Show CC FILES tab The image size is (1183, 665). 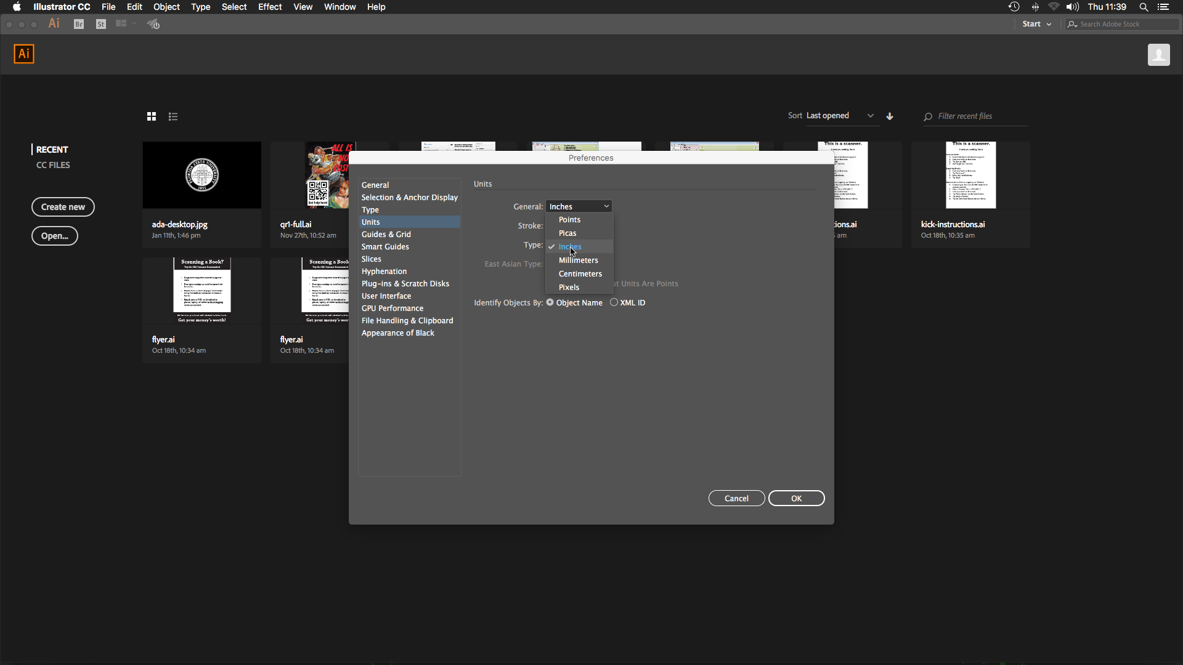[53, 165]
